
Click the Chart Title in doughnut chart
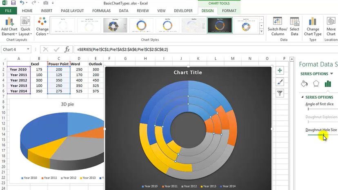(188, 73)
